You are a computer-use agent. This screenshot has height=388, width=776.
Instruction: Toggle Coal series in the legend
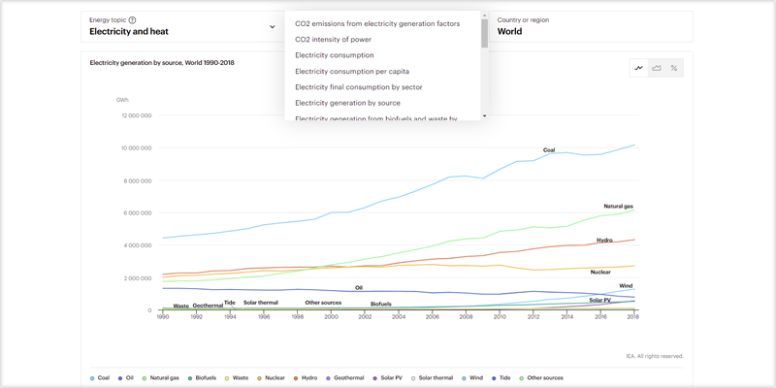100,377
